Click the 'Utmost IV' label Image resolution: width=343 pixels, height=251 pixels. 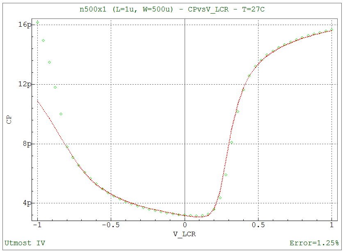25,243
